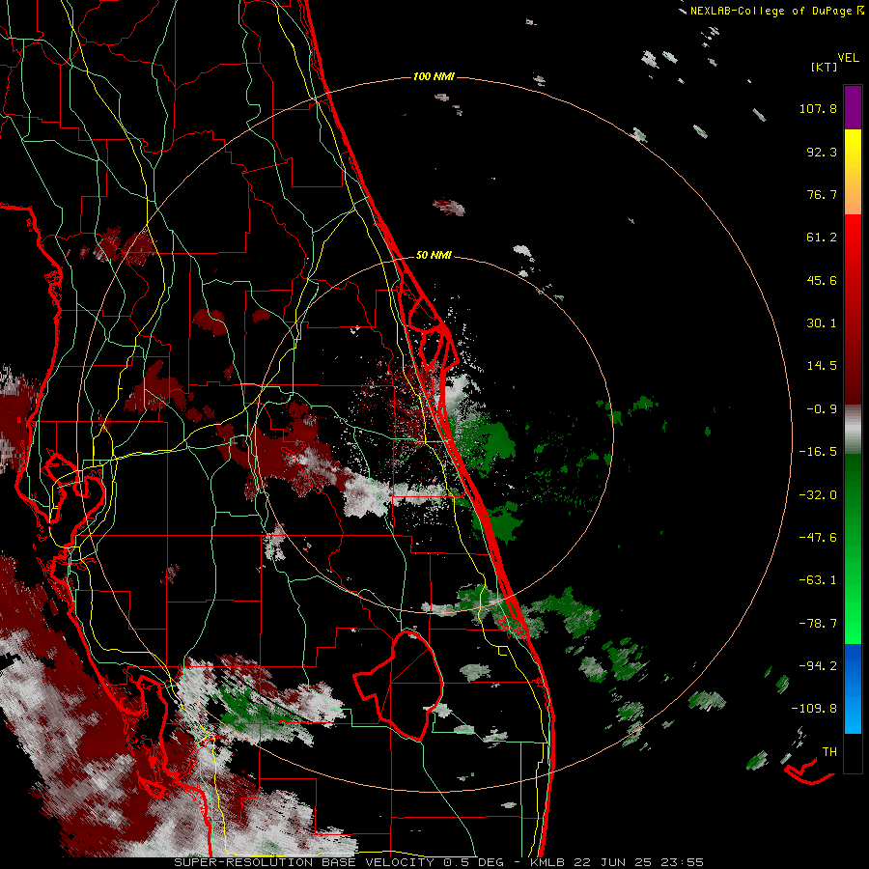Viewport: 869px width, 869px height.
Task: Click the -109.8 scale value
Action: click(x=814, y=709)
